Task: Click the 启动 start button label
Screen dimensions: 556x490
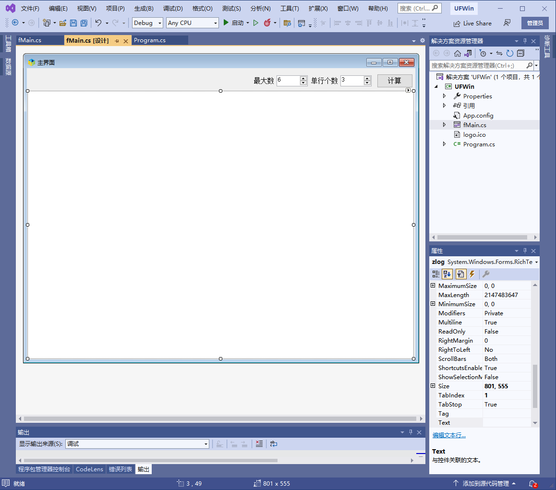Action: click(238, 23)
